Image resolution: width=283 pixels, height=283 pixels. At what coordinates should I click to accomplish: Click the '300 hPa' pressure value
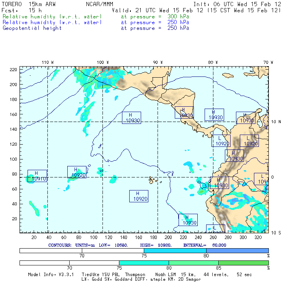coord(178,16)
